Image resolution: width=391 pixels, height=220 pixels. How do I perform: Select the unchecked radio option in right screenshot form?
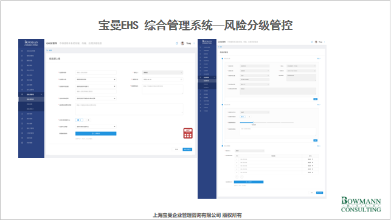coord(249,117)
